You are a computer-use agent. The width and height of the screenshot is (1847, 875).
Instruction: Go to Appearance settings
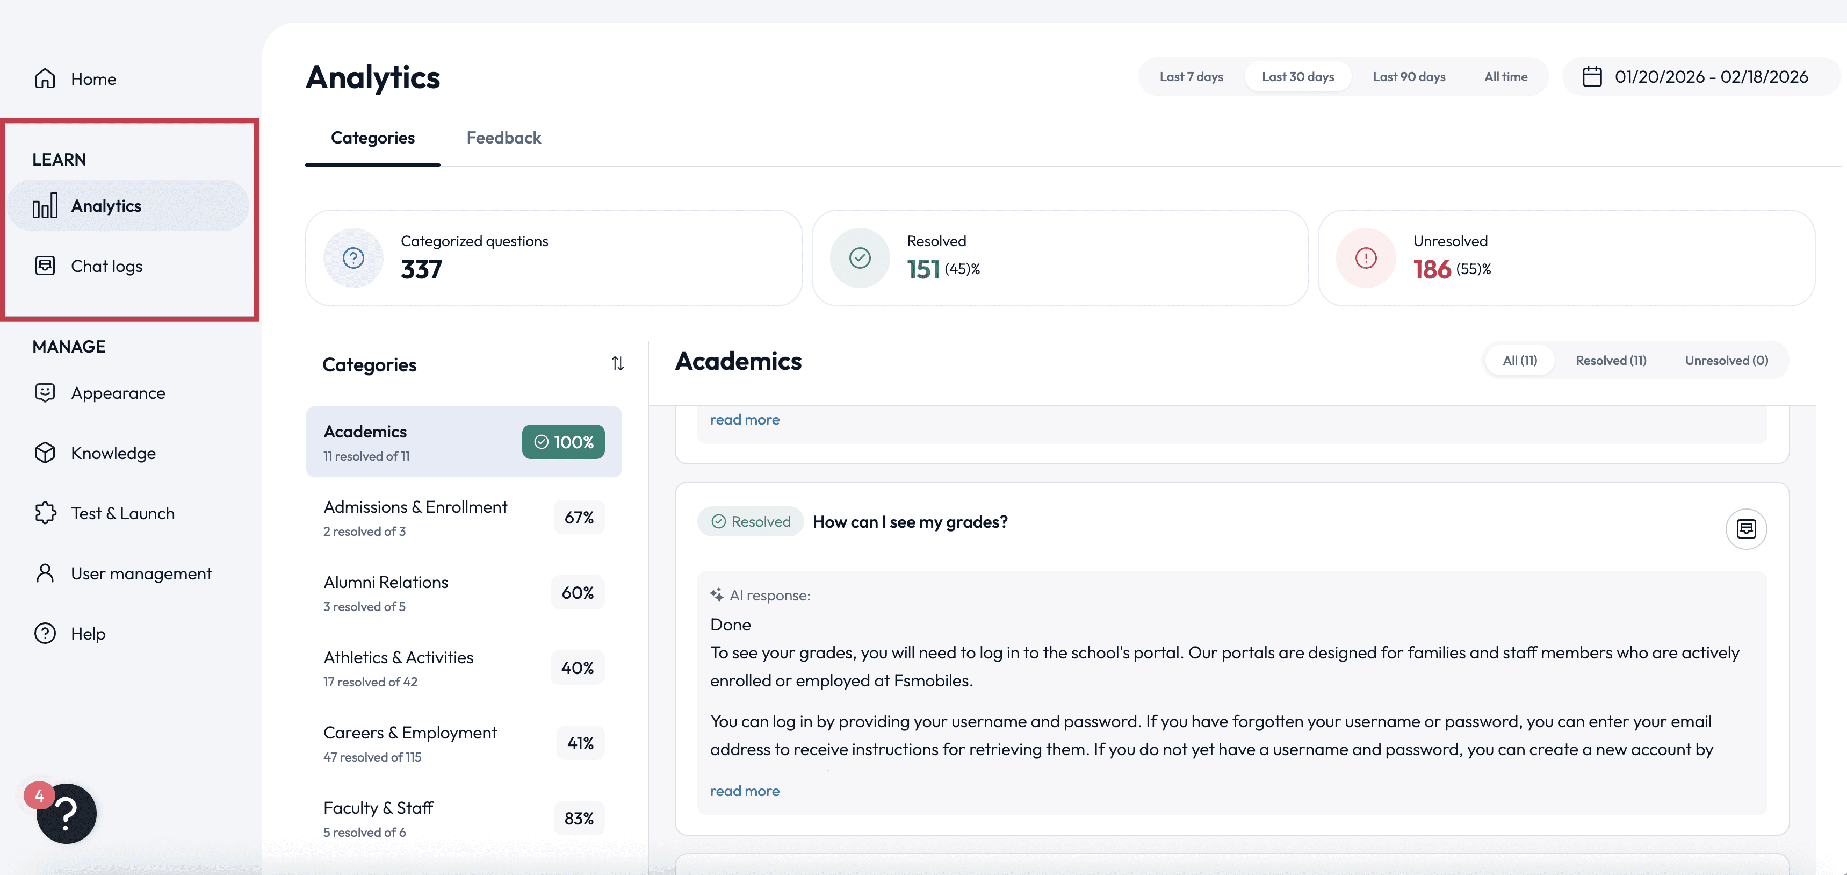pos(118,393)
